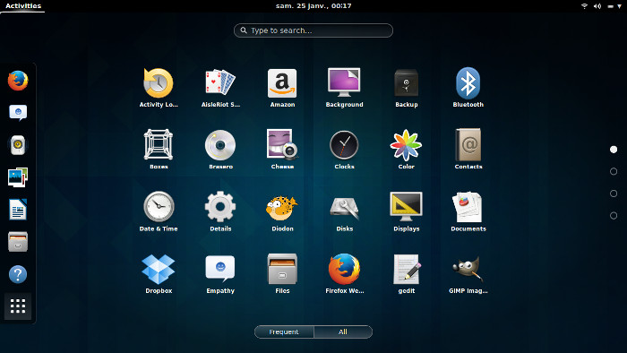Open the date and time menu
The image size is (627, 353).
pos(313,6)
